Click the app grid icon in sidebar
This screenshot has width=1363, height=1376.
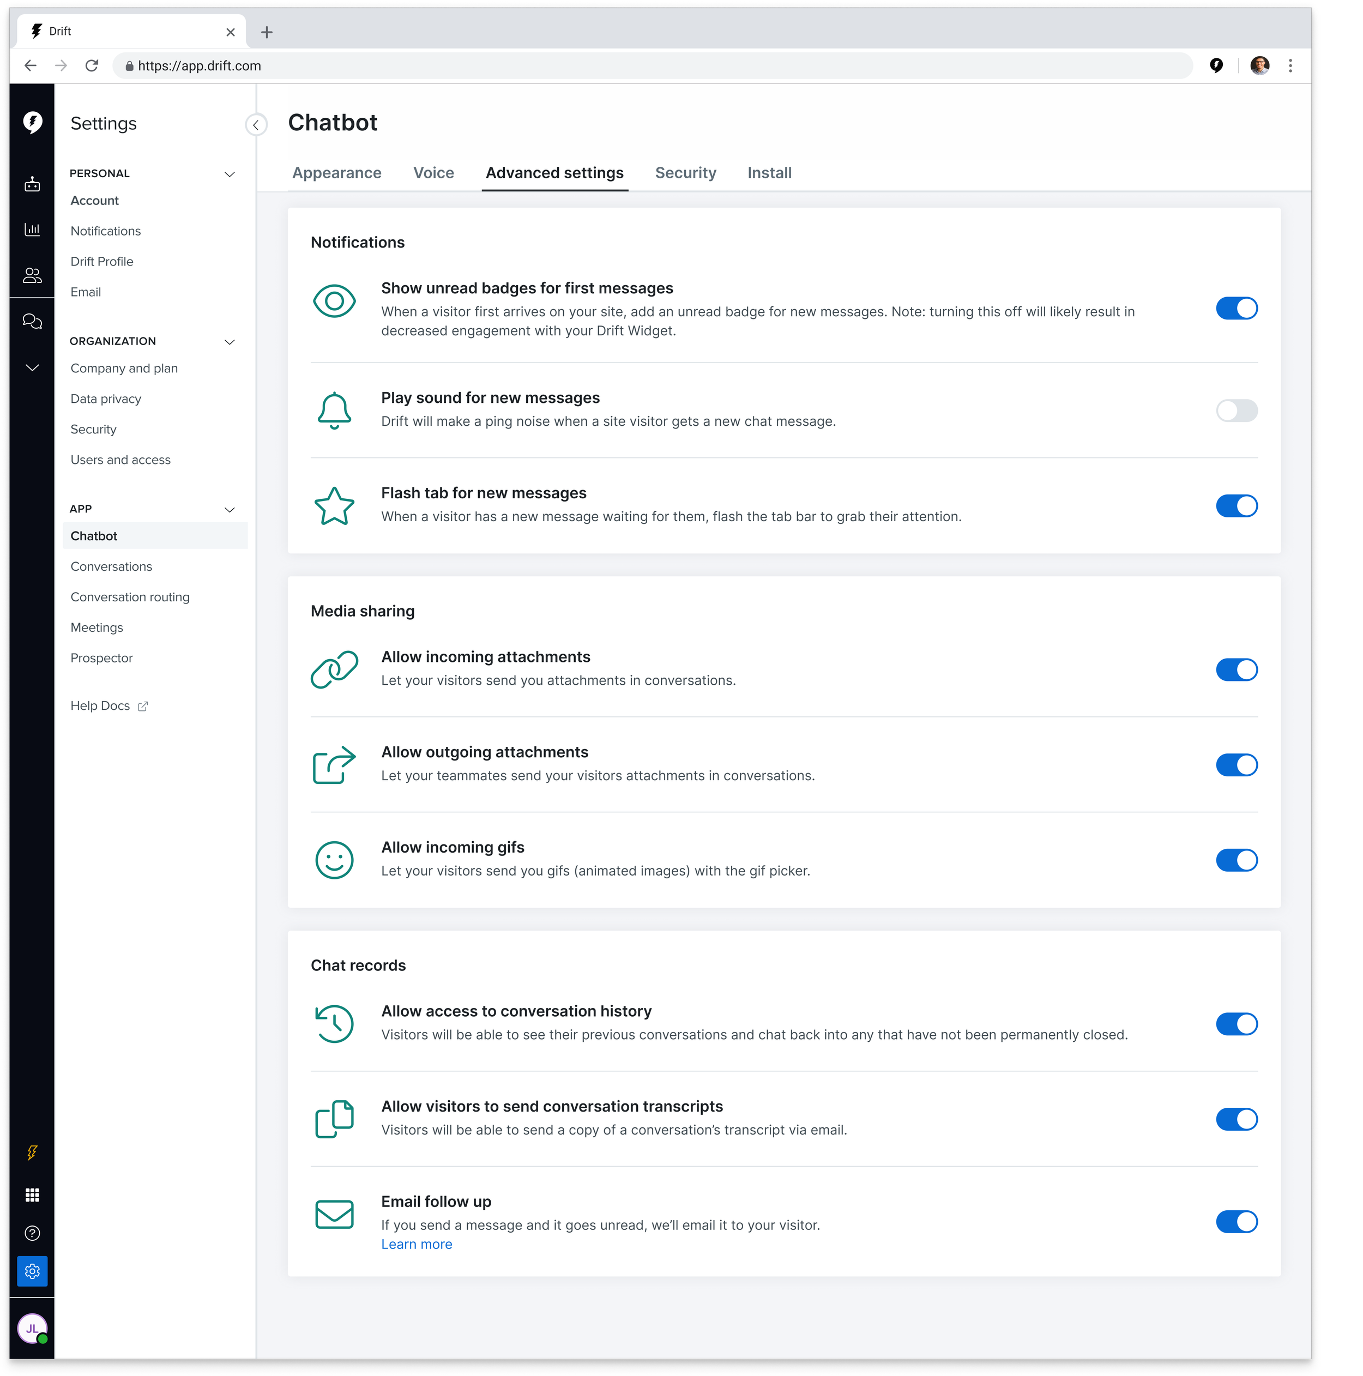[32, 1195]
